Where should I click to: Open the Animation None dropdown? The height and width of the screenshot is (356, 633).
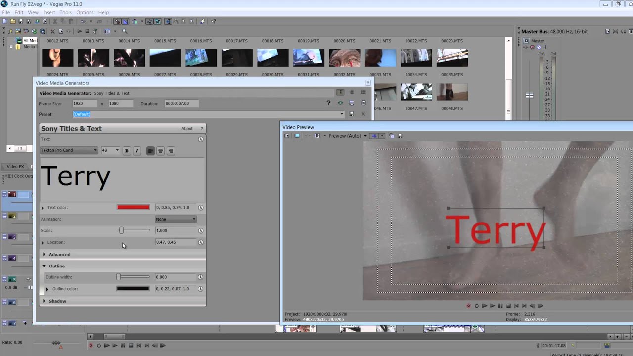tap(176, 219)
